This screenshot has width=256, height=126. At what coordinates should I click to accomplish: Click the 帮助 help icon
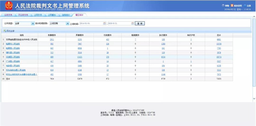tap(223, 5)
